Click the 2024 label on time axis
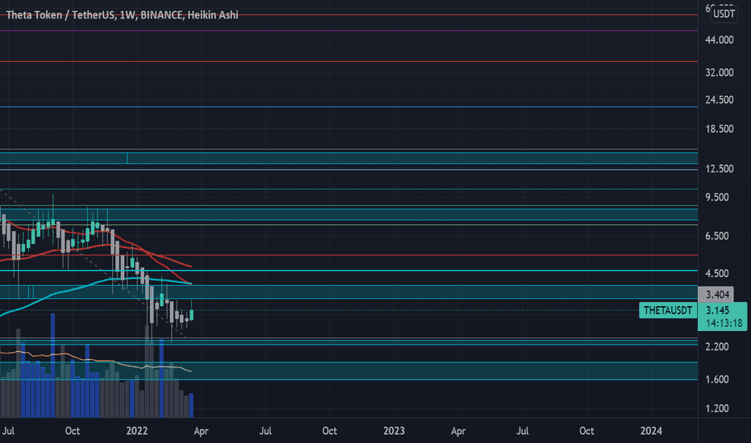Image resolution: width=751 pixels, height=443 pixels. point(651,431)
